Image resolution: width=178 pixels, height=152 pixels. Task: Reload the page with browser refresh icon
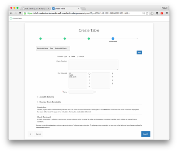click(20, 13)
